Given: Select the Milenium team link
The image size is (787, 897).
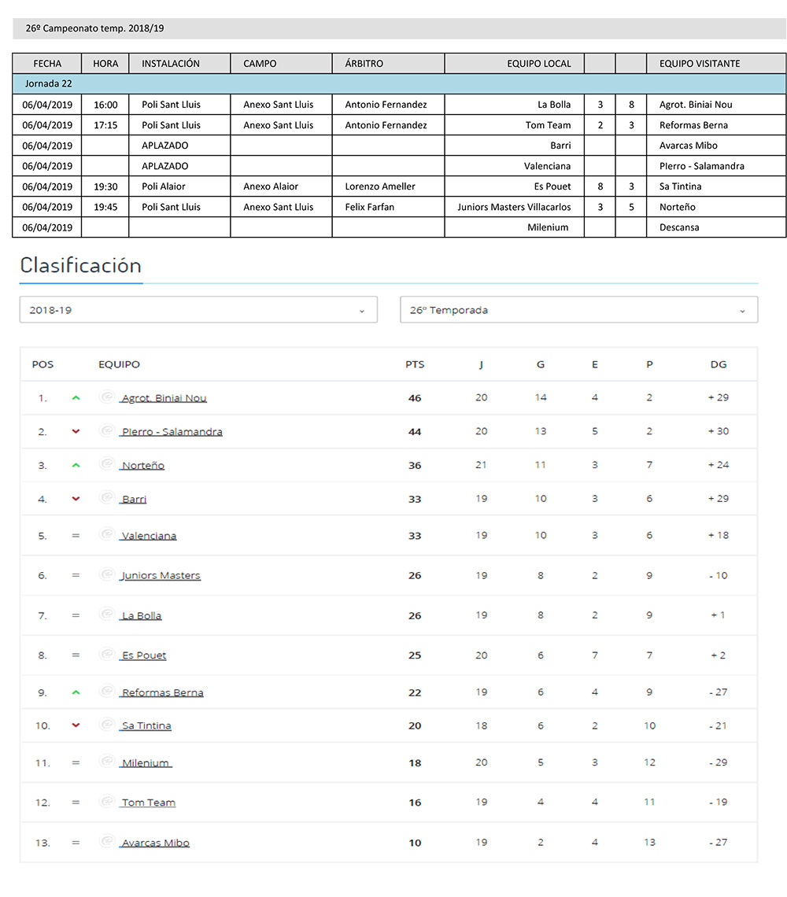Looking at the screenshot, I should tap(146, 763).
